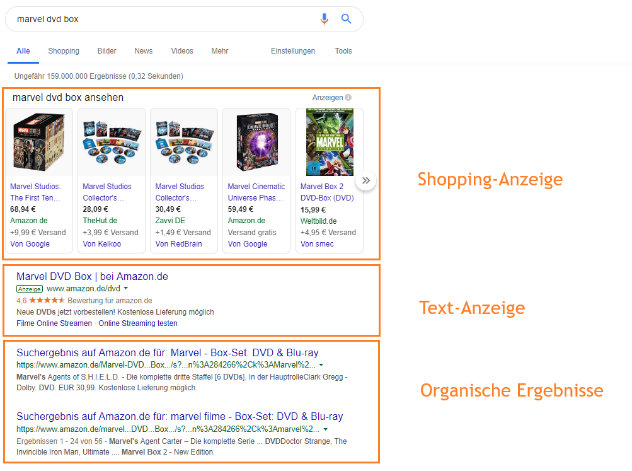Click the '30,49 €' price
Screen dimensions: 632x471
(x=168, y=209)
